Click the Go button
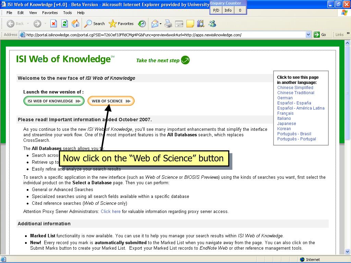This screenshot has width=351, height=263. 320,35
